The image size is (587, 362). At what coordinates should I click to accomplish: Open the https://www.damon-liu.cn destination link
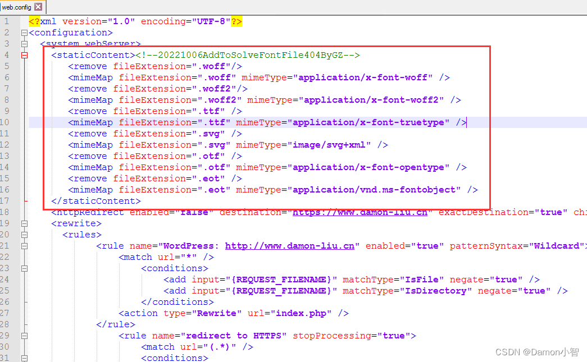point(360,212)
